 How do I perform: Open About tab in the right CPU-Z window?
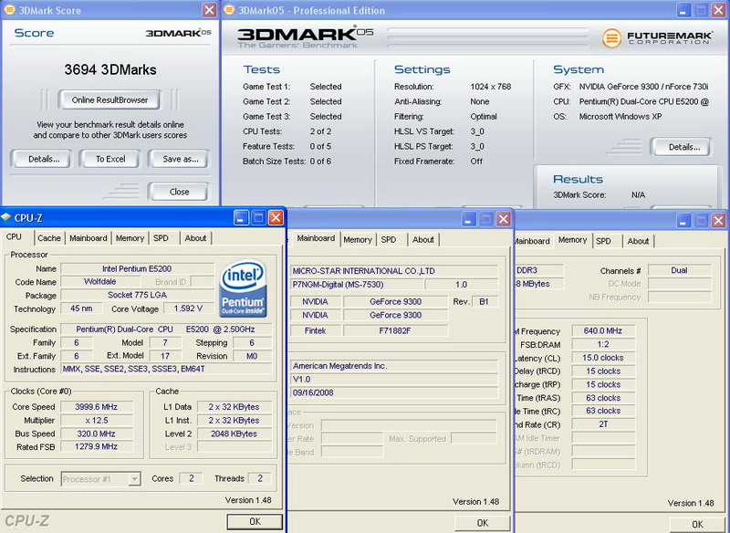(x=638, y=241)
